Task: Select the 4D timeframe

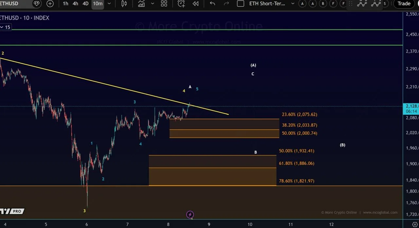Action: 85,4
